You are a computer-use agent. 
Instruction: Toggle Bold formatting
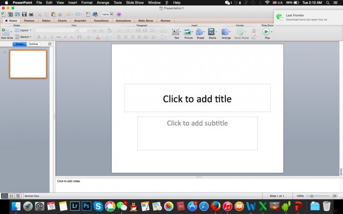coord(39,37)
